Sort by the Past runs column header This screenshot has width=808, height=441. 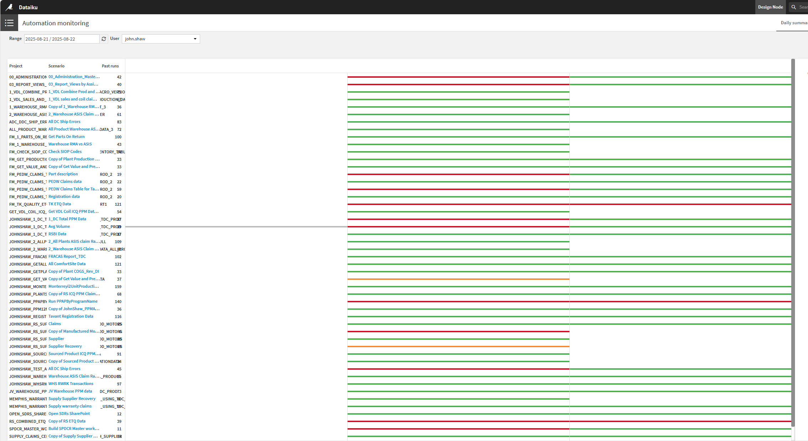pyautogui.click(x=110, y=66)
